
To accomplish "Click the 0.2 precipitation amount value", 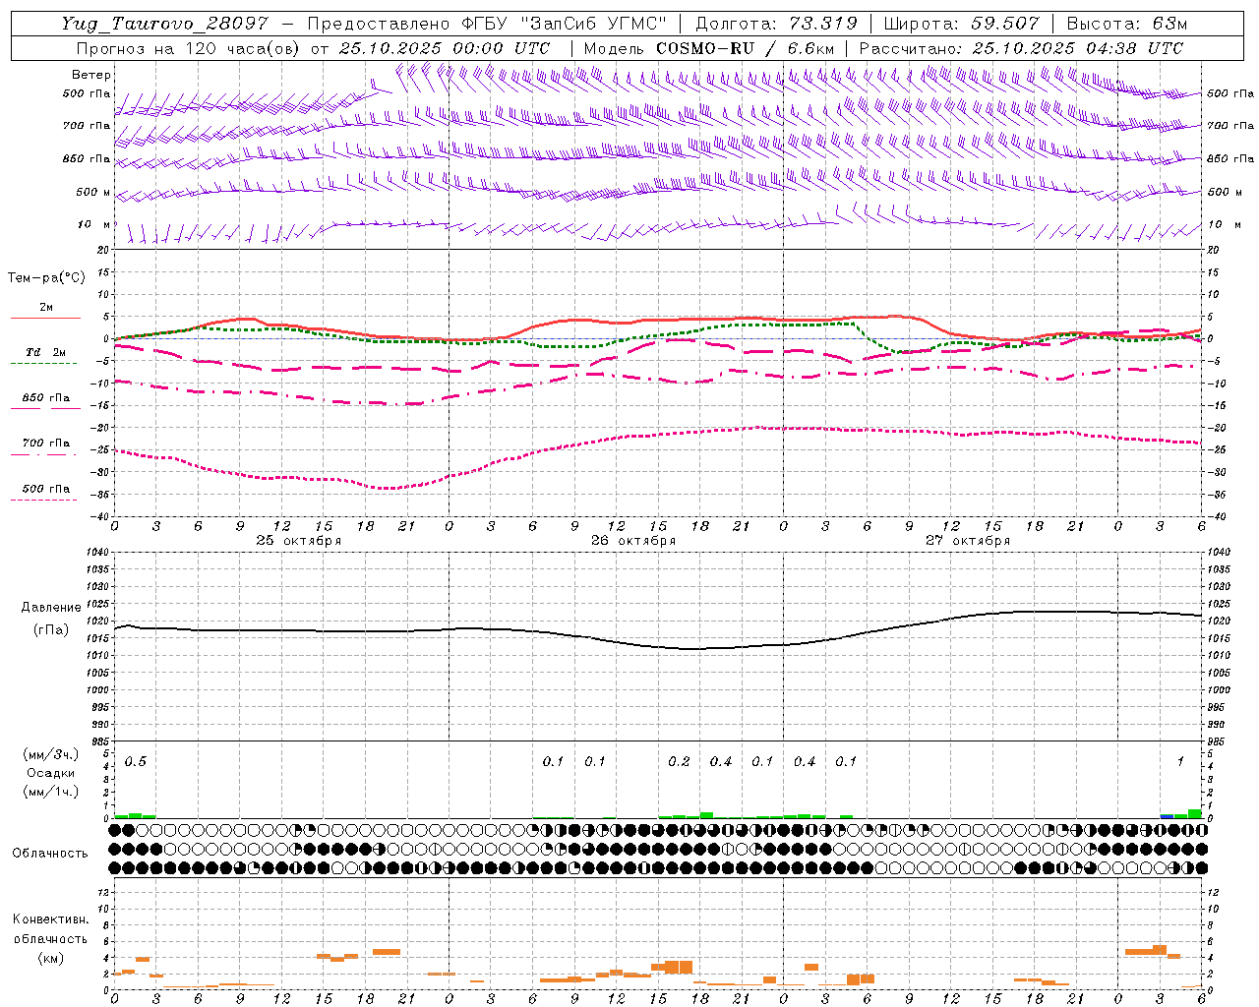I will coord(679,762).
